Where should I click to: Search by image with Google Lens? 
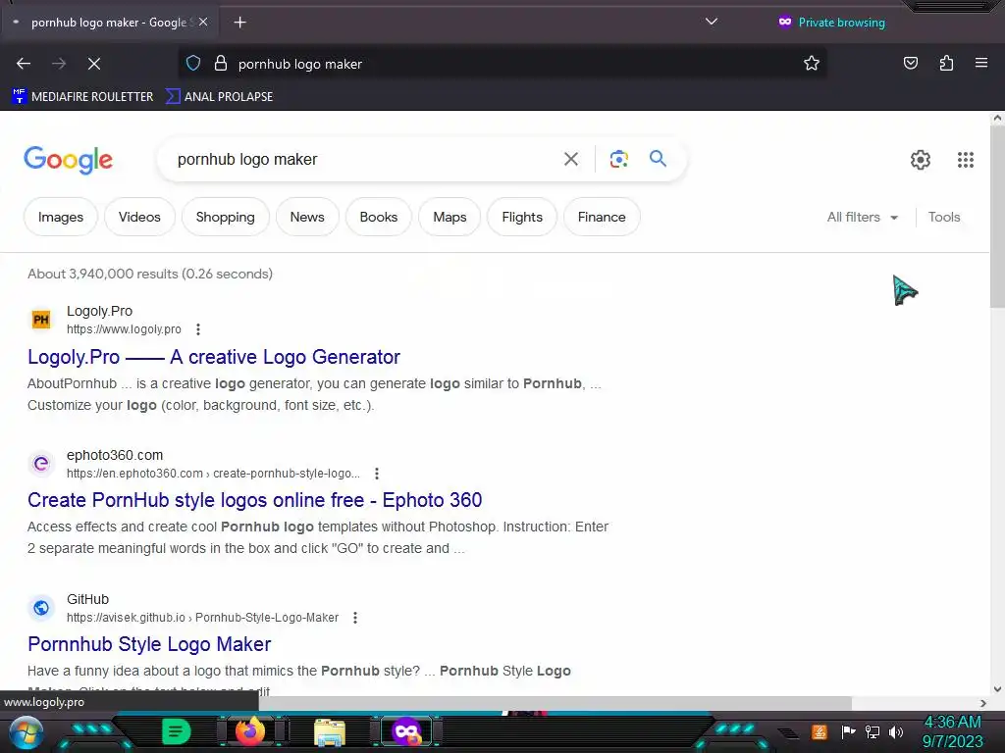618,159
